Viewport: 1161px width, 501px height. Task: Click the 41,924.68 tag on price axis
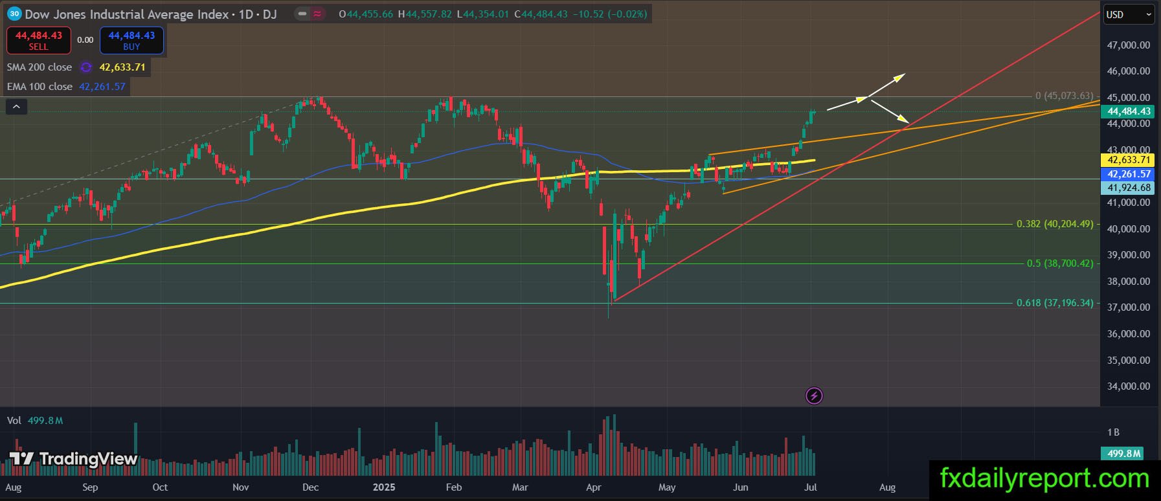click(1129, 188)
